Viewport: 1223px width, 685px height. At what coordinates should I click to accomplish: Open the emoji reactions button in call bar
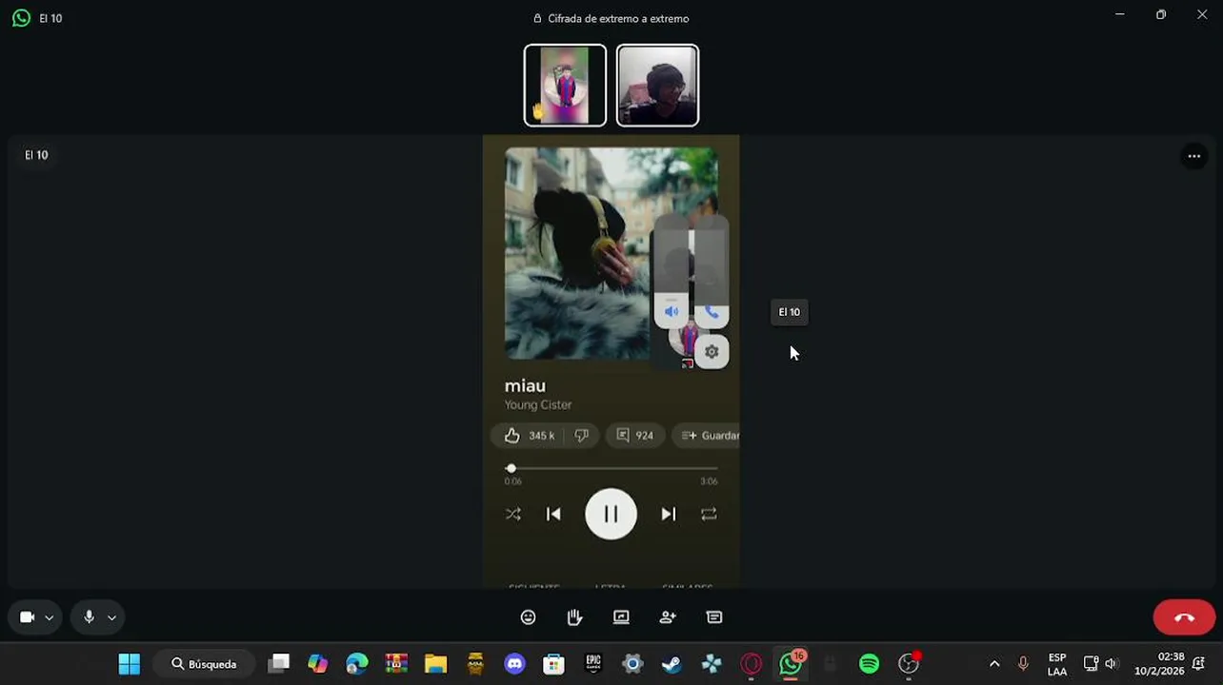[x=528, y=617]
